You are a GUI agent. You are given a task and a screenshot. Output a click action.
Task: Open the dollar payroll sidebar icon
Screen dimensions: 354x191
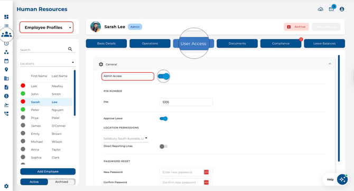click(6, 96)
